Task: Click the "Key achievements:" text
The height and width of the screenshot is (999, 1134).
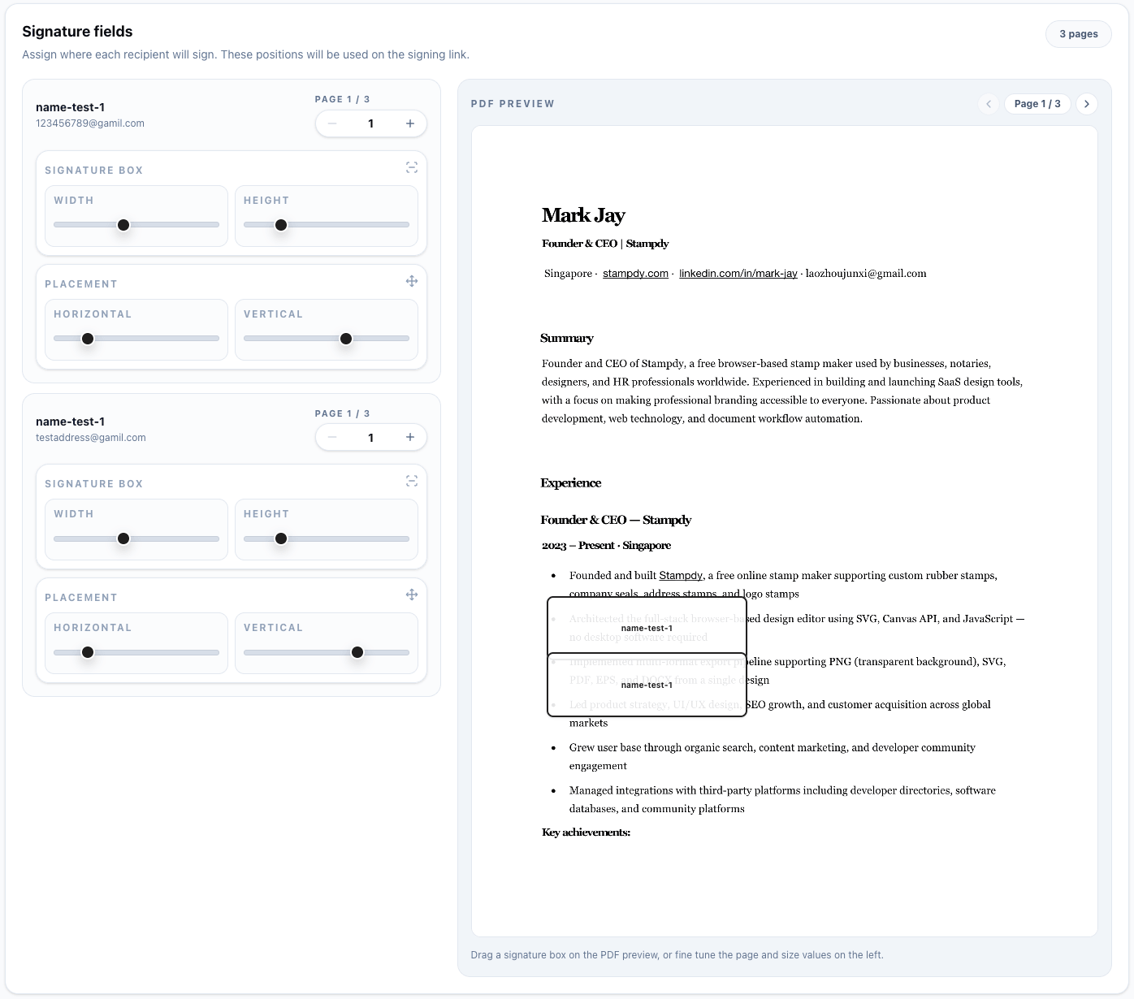Action: (x=586, y=832)
